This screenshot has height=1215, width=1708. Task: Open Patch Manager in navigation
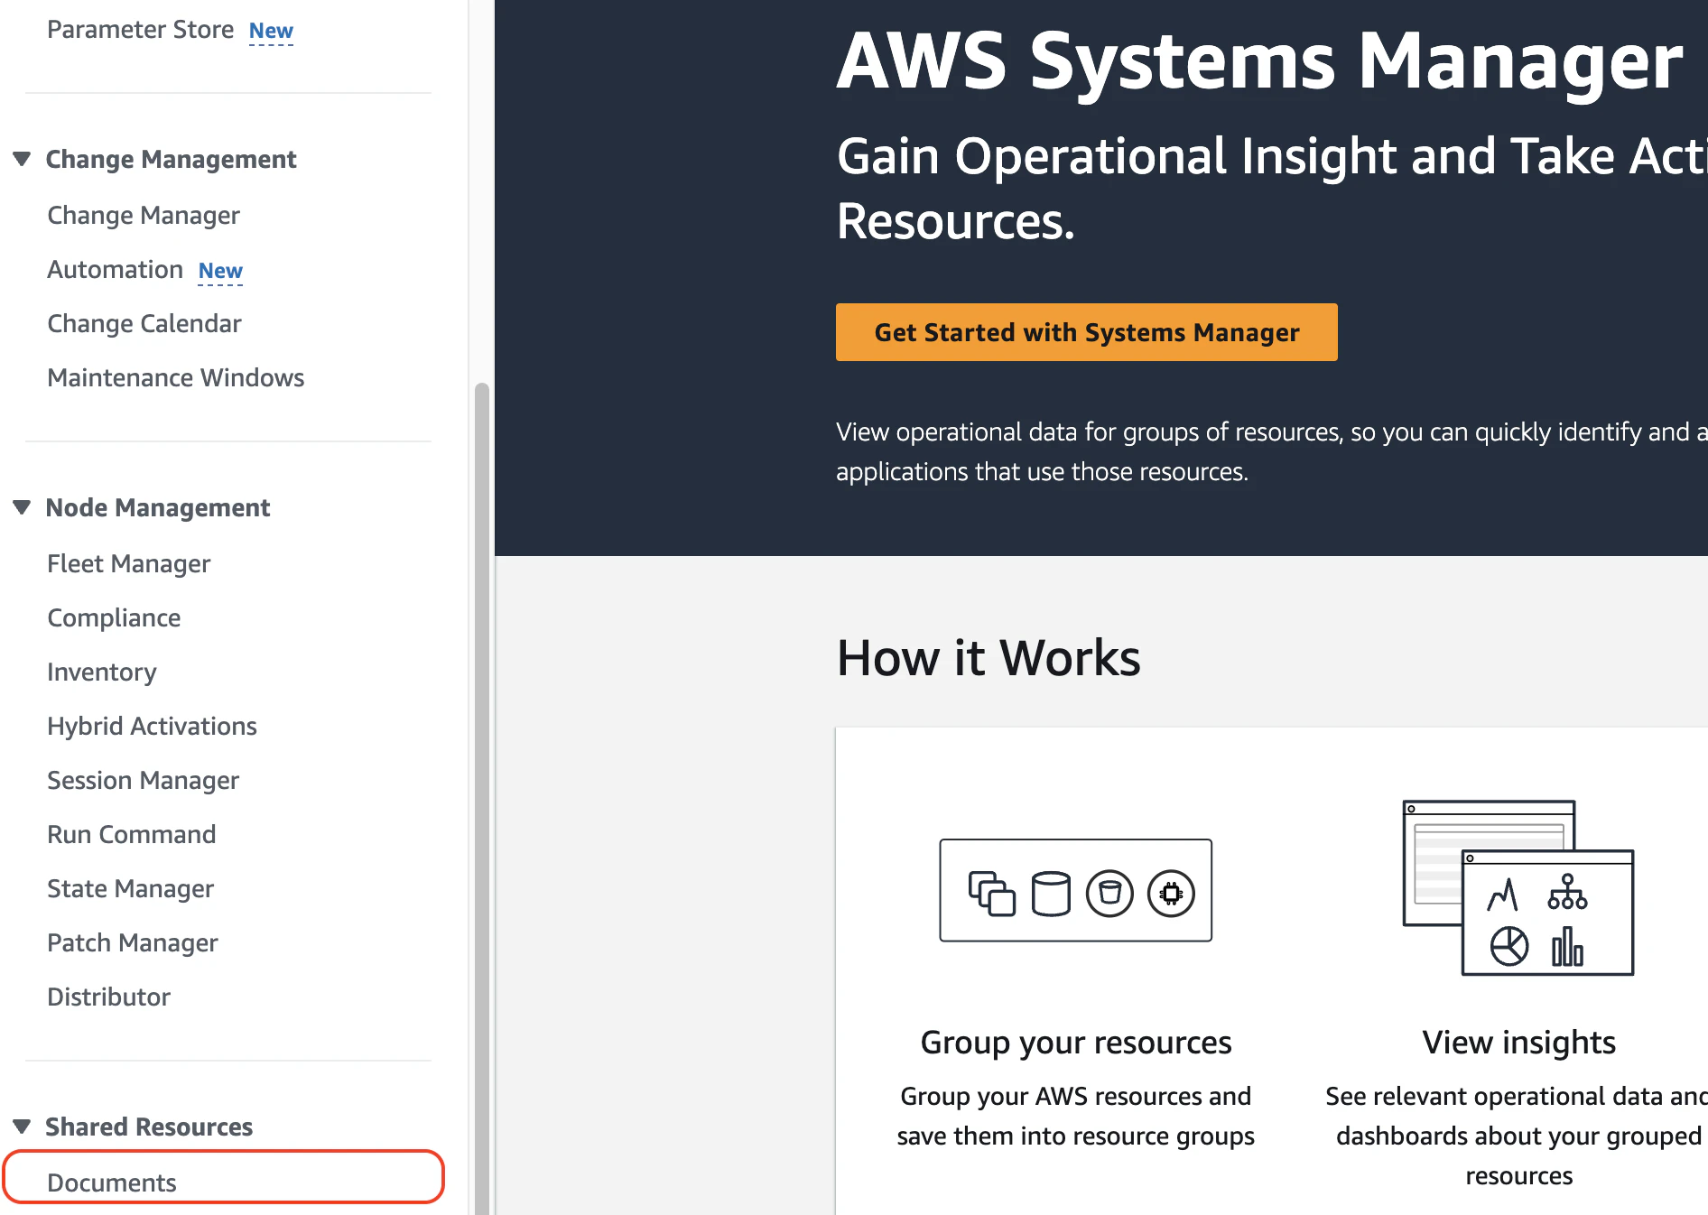133,942
